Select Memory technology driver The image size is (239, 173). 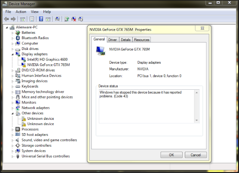tap(43, 92)
